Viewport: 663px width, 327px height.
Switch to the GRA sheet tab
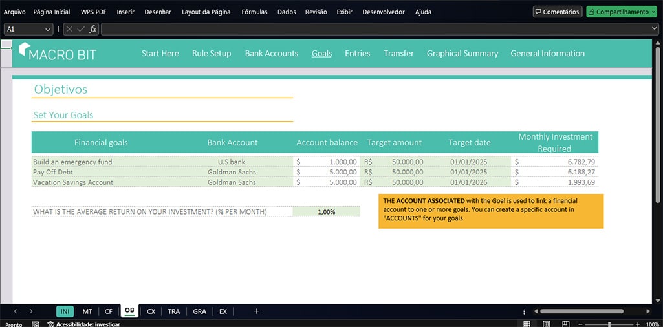199,311
